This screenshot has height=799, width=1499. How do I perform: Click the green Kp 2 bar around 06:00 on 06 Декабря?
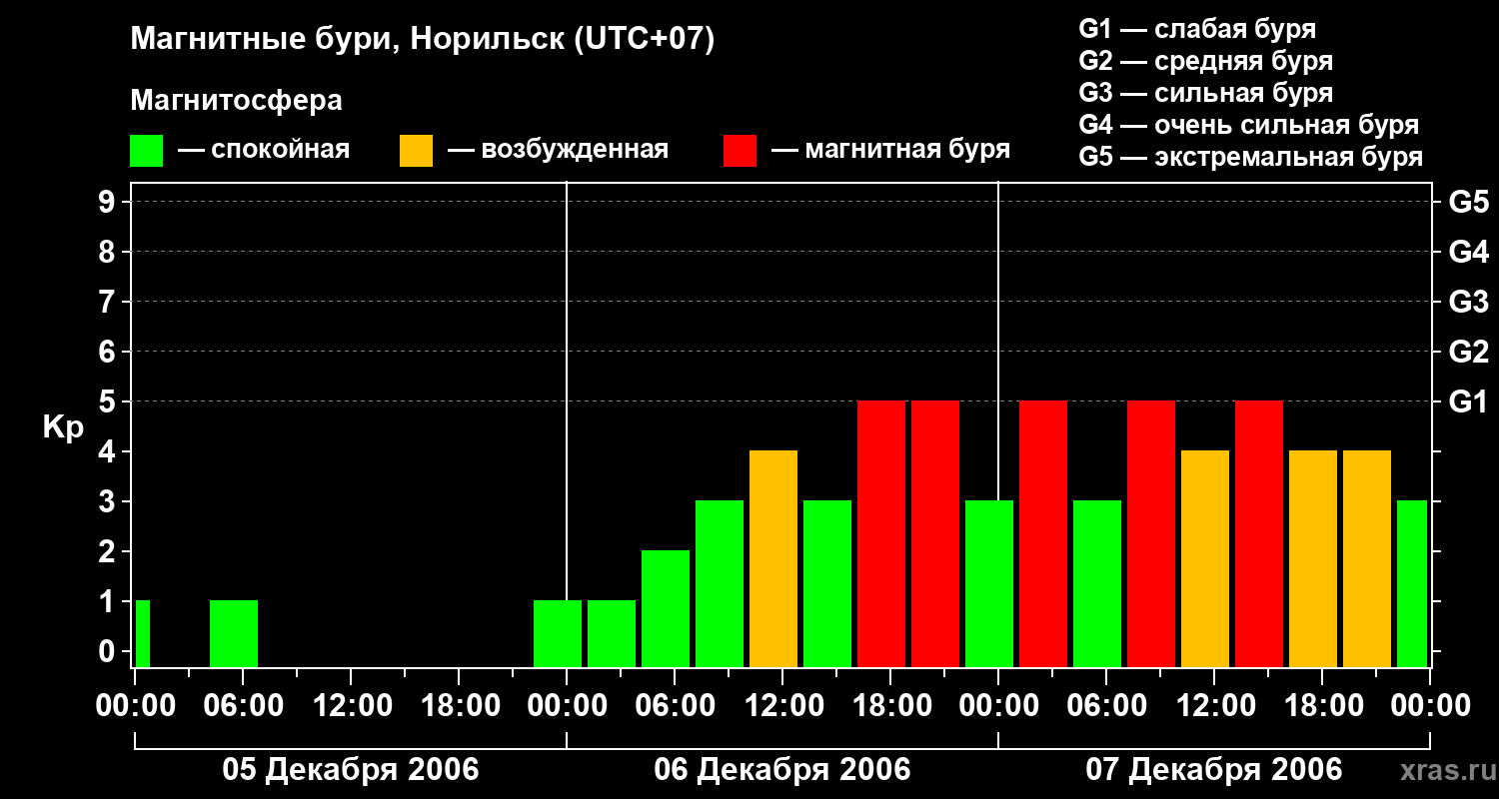pos(666,608)
